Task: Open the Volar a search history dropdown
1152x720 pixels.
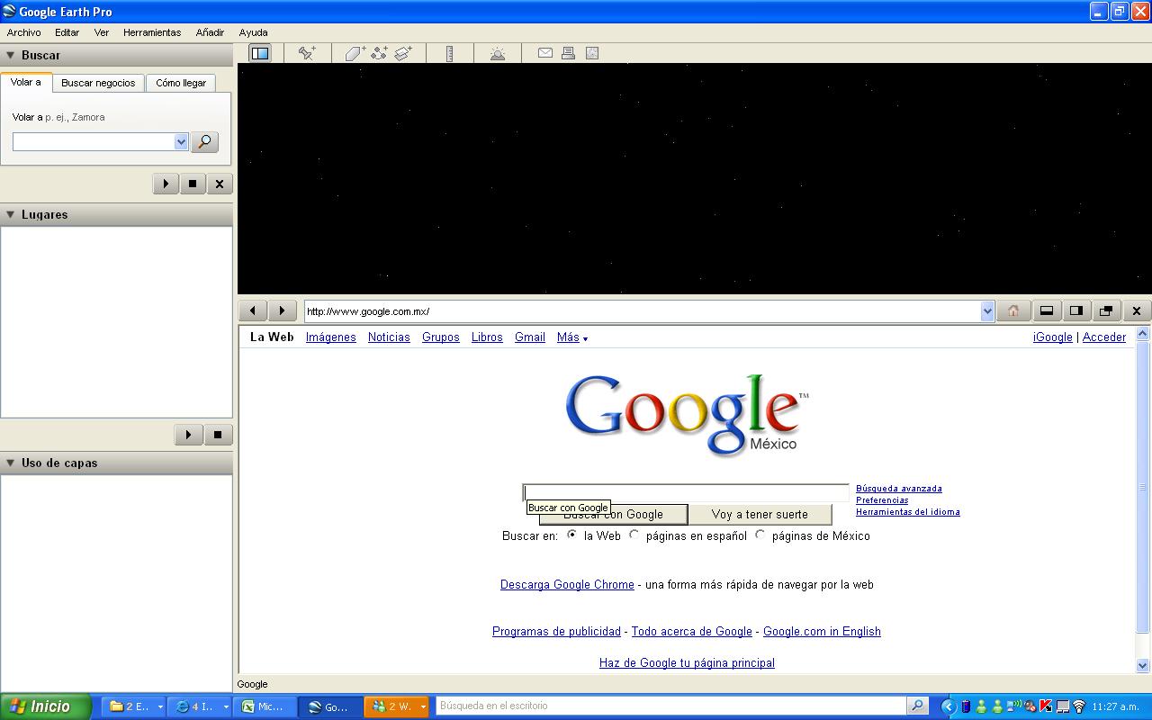Action: (x=181, y=142)
